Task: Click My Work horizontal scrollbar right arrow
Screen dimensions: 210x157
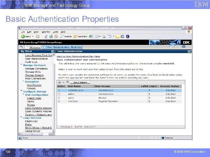Action: (50, 134)
